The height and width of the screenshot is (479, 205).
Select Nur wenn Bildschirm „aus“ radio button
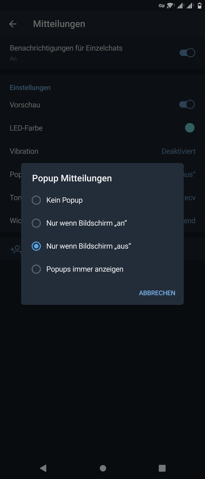point(36,246)
